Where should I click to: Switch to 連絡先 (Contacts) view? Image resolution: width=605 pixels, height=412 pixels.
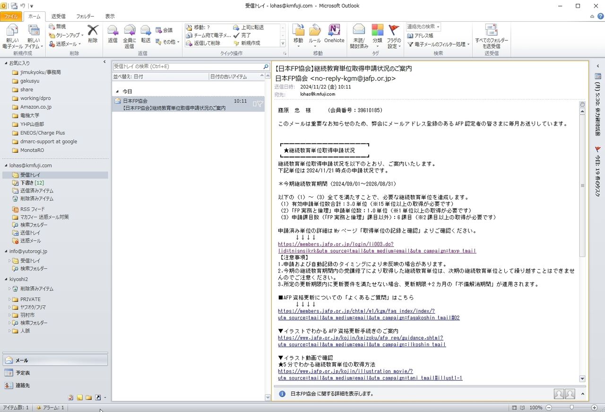click(55, 386)
